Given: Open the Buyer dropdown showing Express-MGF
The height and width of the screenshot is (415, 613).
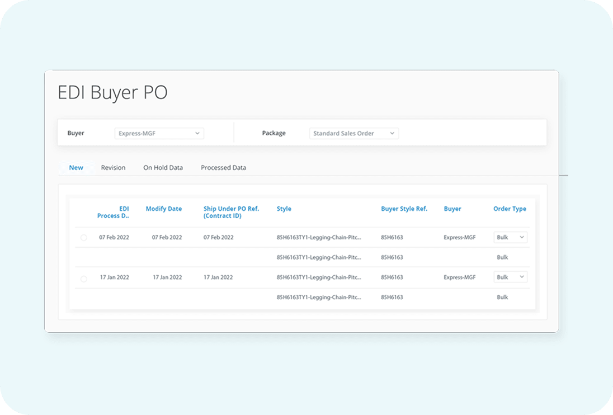Looking at the screenshot, I should click(159, 134).
